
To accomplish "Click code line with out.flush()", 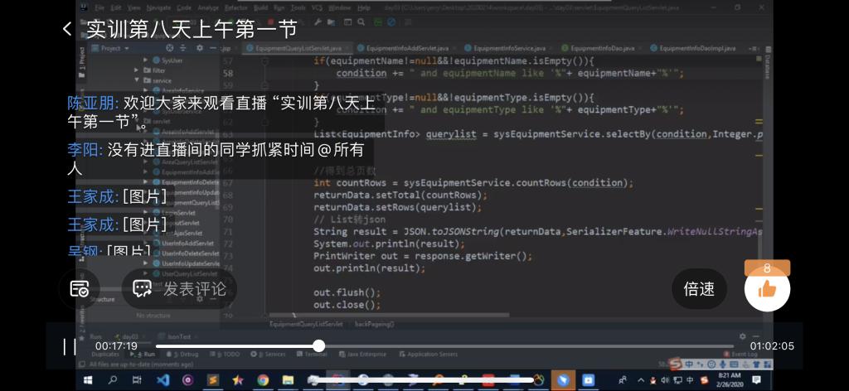I will pos(347,292).
